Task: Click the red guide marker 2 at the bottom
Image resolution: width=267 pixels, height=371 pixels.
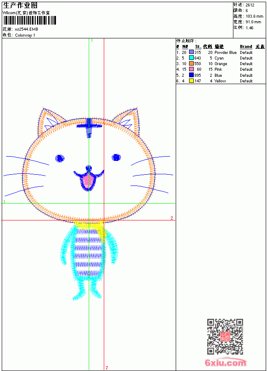Action: 107,368
